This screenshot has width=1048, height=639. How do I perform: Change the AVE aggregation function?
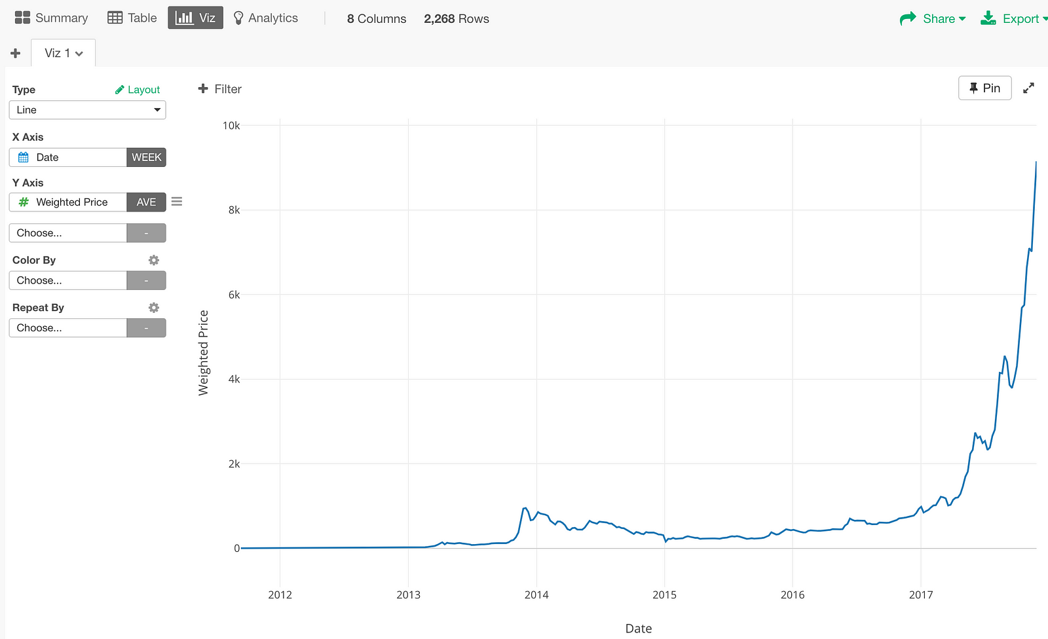146,202
